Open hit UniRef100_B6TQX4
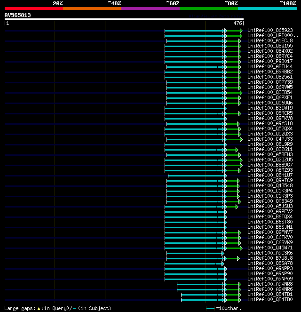The height and width of the screenshot is (312, 301). [x=270, y=216]
